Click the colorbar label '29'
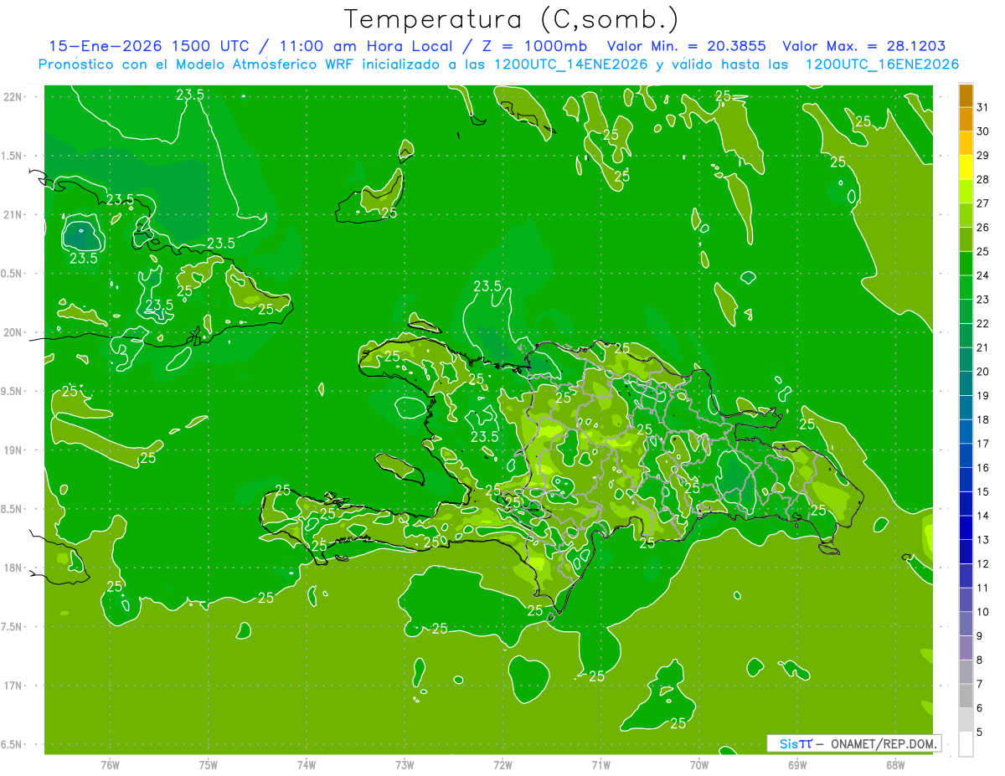The image size is (1005, 776). point(983,156)
